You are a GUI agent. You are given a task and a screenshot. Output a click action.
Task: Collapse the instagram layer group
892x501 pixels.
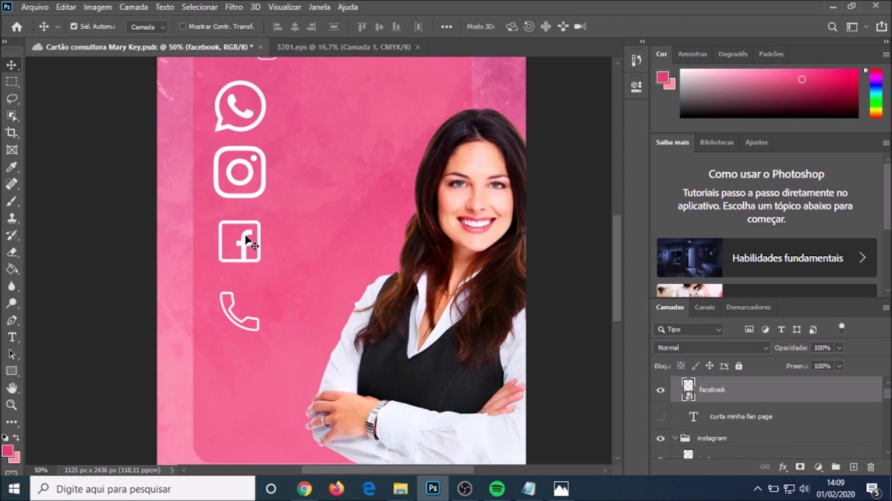coord(675,438)
